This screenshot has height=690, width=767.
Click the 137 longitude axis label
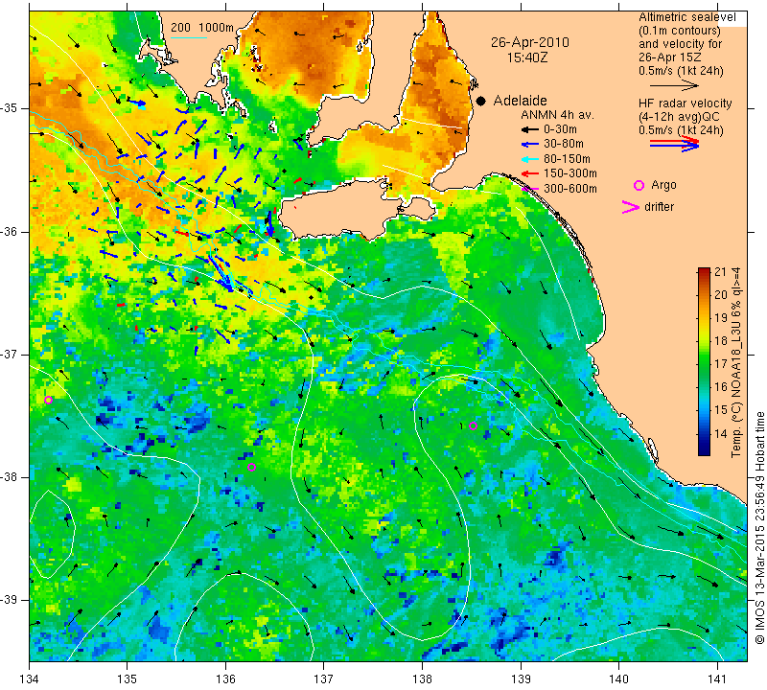(324, 679)
